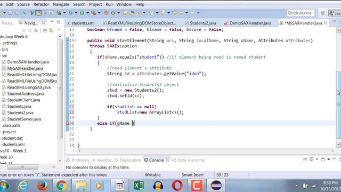341x192 pixels.
Task: Click the Open Type folder icon
Action: point(125,13)
